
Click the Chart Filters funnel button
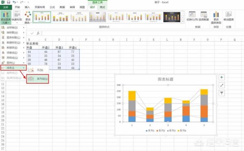click(222, 93)
